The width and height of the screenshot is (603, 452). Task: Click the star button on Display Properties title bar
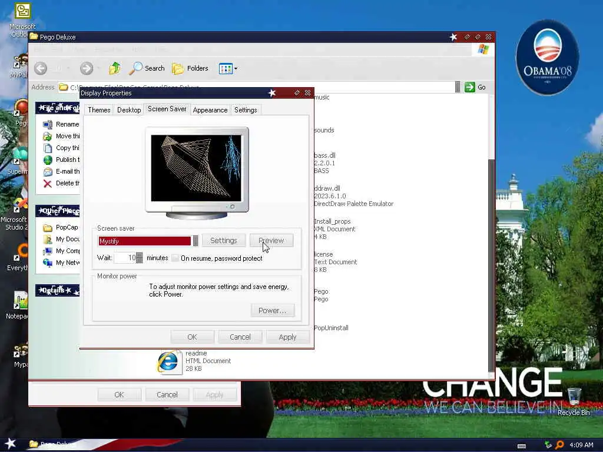click(x=272, y=93)
